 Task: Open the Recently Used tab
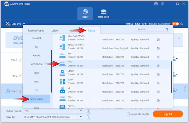pos(36,31)
